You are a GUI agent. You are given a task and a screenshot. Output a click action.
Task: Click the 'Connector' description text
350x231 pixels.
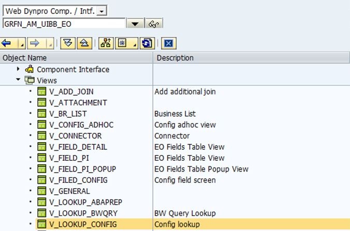(172, 136)
